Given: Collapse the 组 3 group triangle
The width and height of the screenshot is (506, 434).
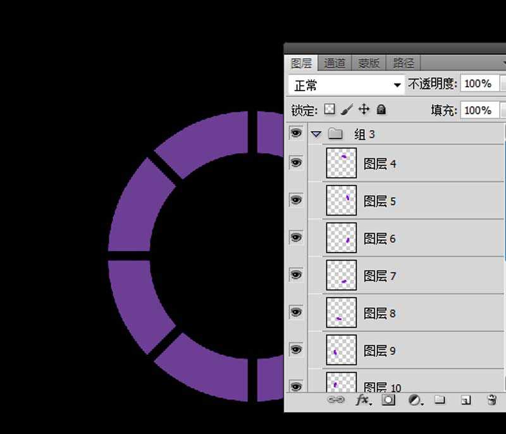Looking at the screenshot, I should point(316,134).
